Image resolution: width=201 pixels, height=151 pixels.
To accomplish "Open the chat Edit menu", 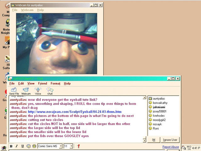I will pyautogui.click(x=21, y=83).
